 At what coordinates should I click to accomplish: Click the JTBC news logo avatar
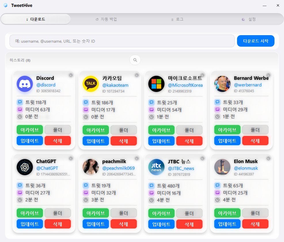pos(156,167)
